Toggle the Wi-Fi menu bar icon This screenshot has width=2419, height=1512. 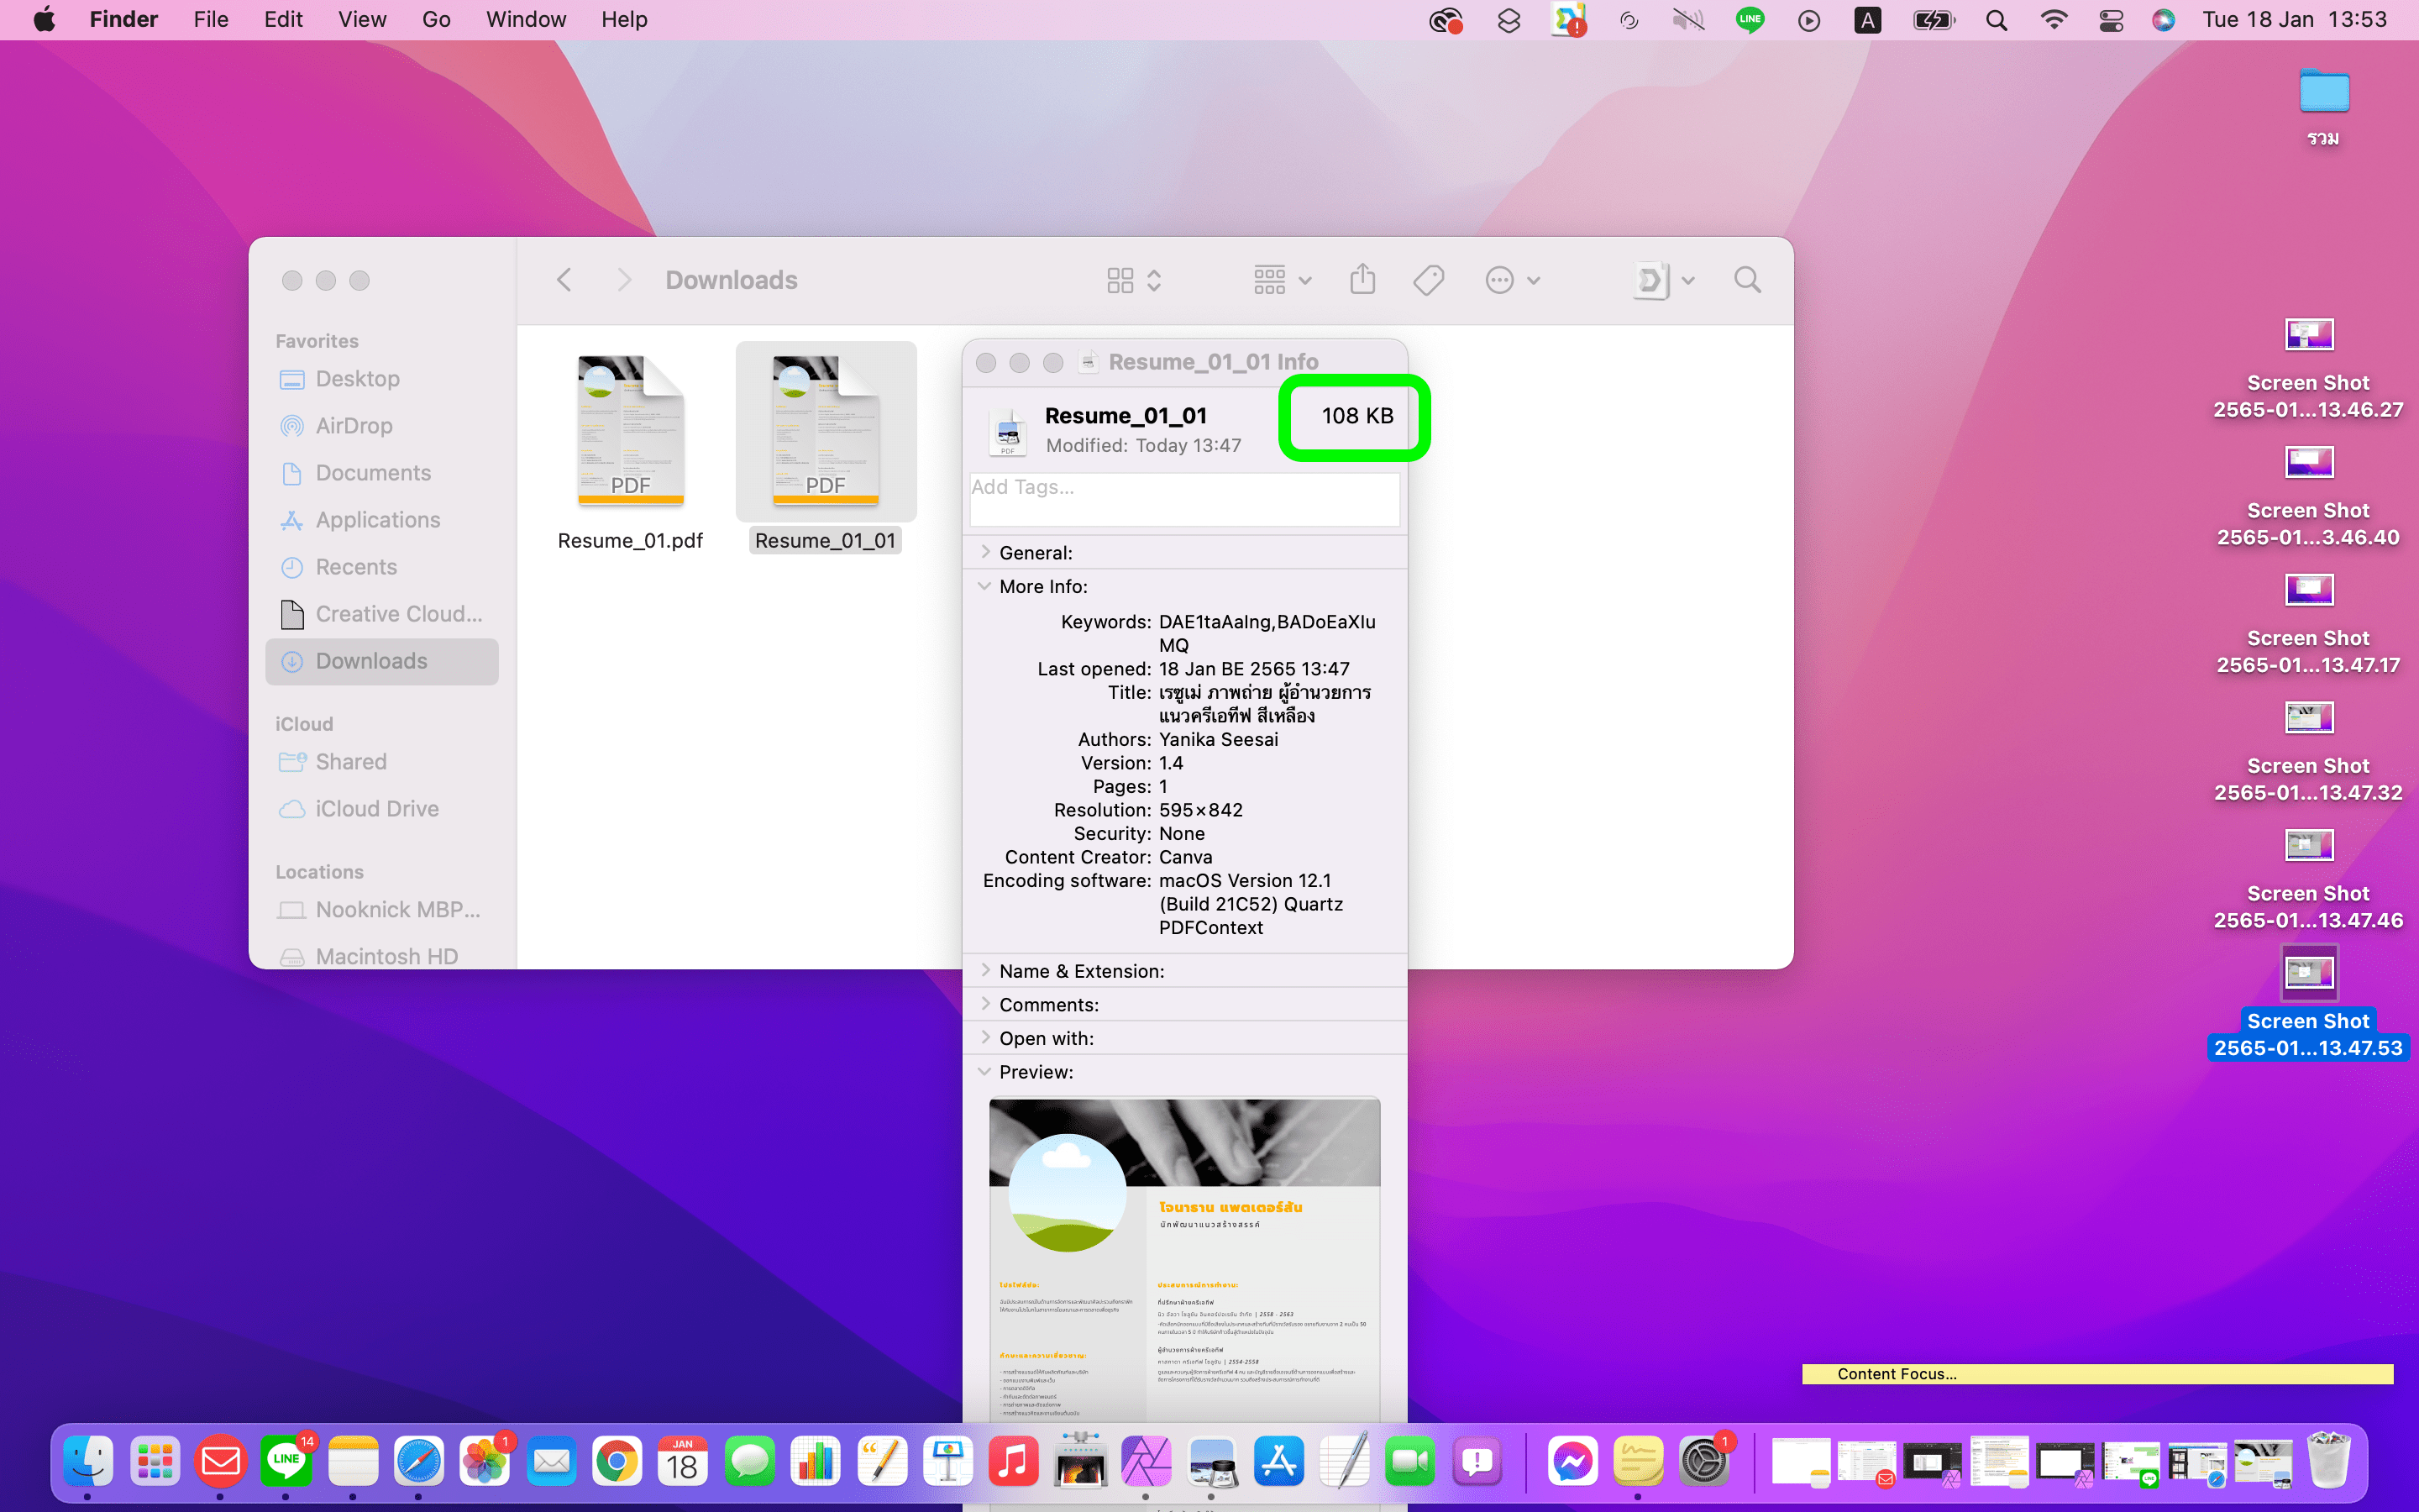2053,20
